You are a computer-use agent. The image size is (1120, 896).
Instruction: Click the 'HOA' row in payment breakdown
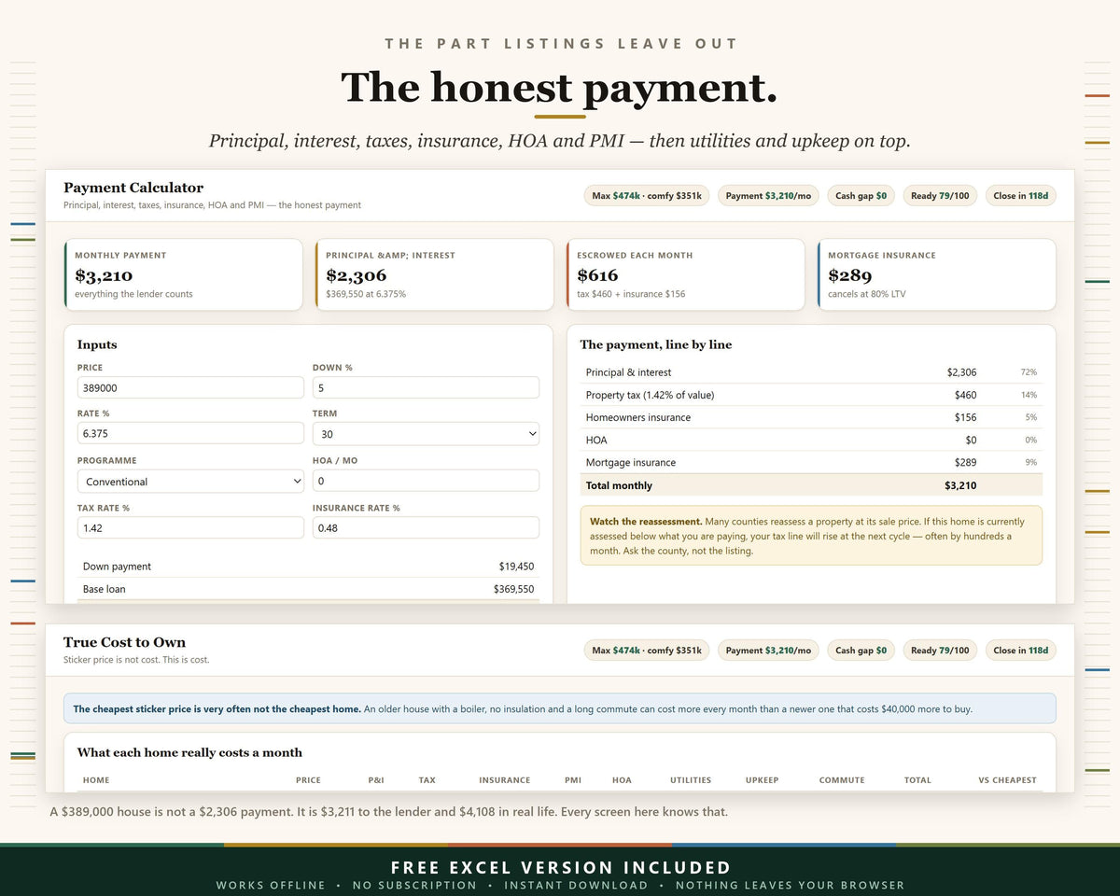pyautogui.click(x=811, y=440)
